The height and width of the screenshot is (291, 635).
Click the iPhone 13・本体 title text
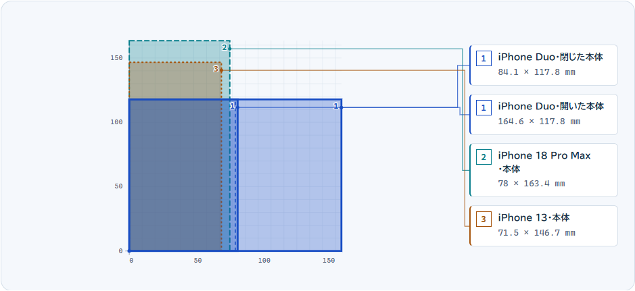click(x=534, y=218)
